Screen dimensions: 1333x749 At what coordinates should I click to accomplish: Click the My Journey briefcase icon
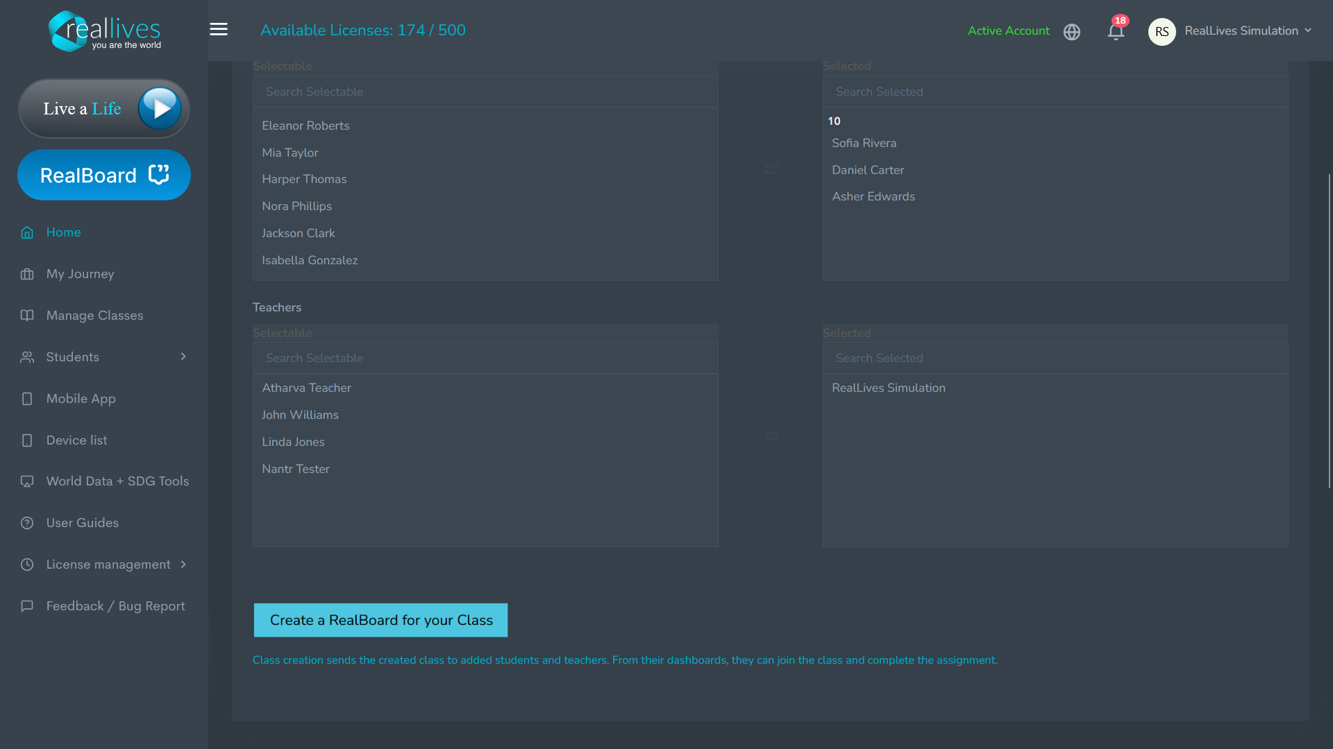pyautogui.click(x=27, y=274)
